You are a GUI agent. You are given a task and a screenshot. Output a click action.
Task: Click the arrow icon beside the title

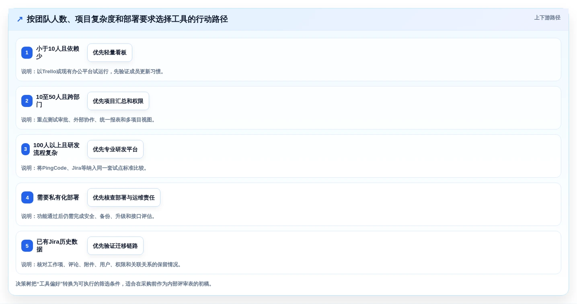19,19
